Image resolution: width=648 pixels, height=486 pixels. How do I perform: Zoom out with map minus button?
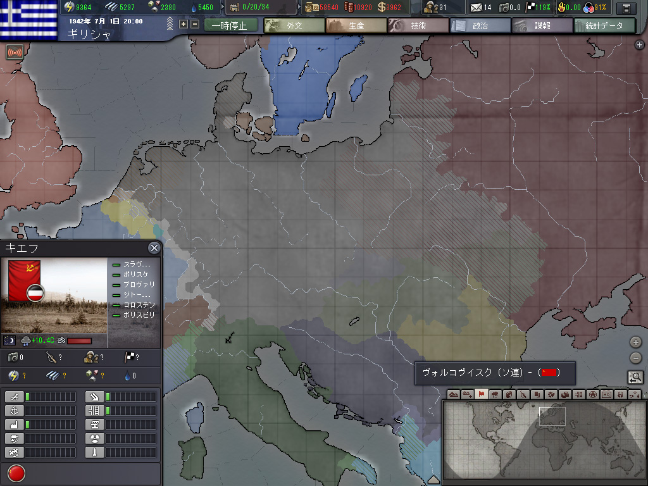point(635,358)
